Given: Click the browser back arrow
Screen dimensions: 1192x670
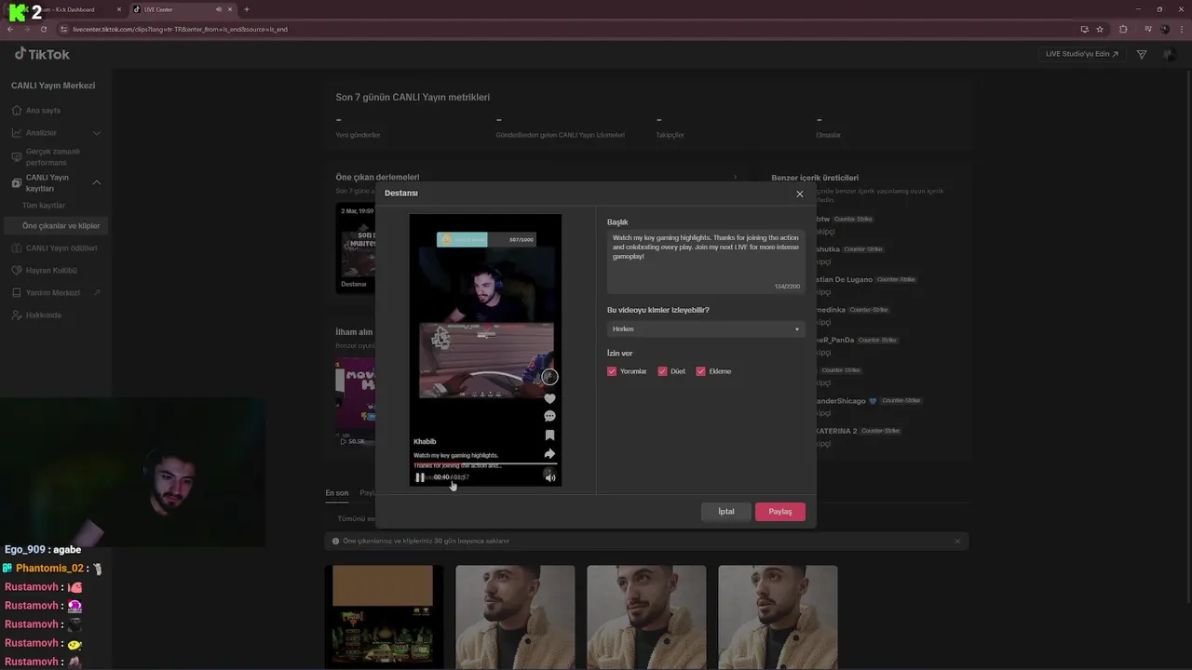Looking at the screenshot, I should pos(10,29).
